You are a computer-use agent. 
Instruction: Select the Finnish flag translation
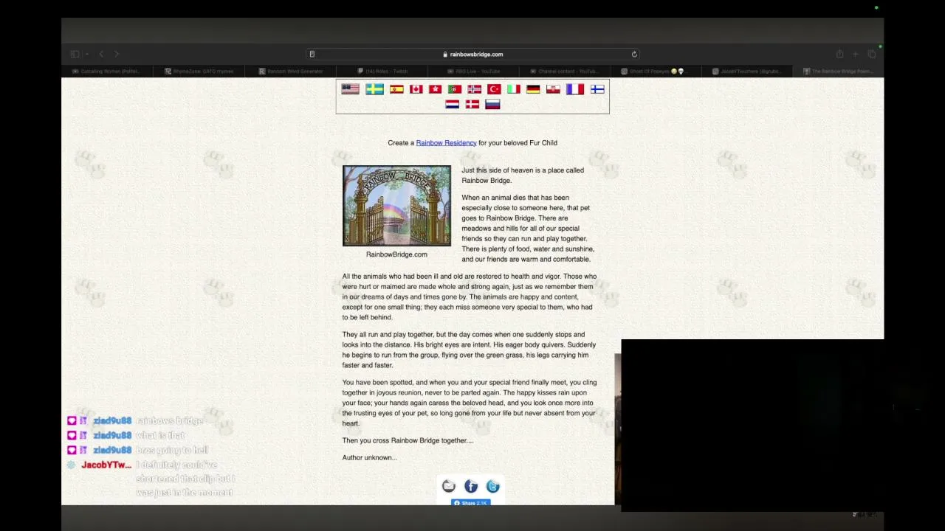click(x=597, y=89)
